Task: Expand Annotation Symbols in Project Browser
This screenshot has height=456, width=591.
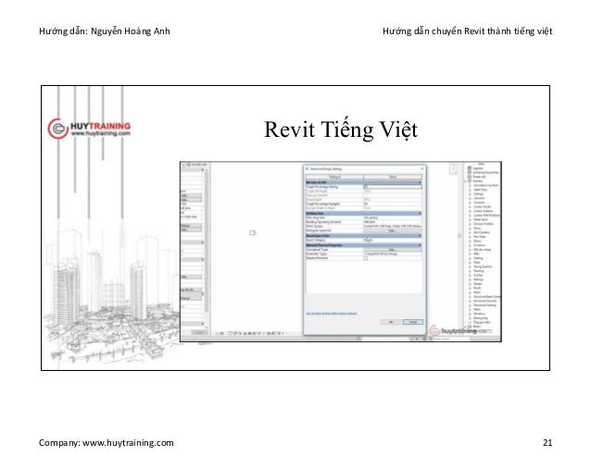Action: pos(470,186)
